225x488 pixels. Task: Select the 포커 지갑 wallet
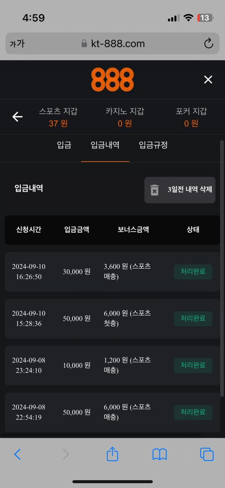pyautogui.click(x=191, y=117)
